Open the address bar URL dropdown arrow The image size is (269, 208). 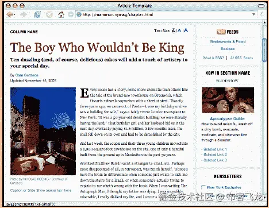click(253, 14)
